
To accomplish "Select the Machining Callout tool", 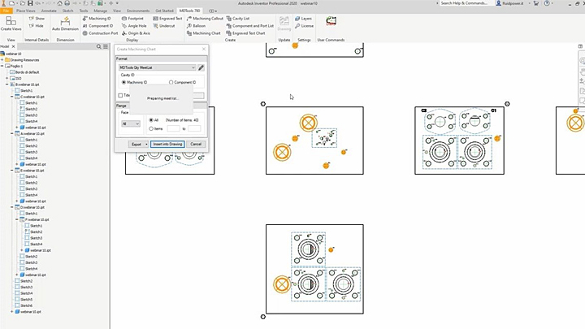I will 205,18.
